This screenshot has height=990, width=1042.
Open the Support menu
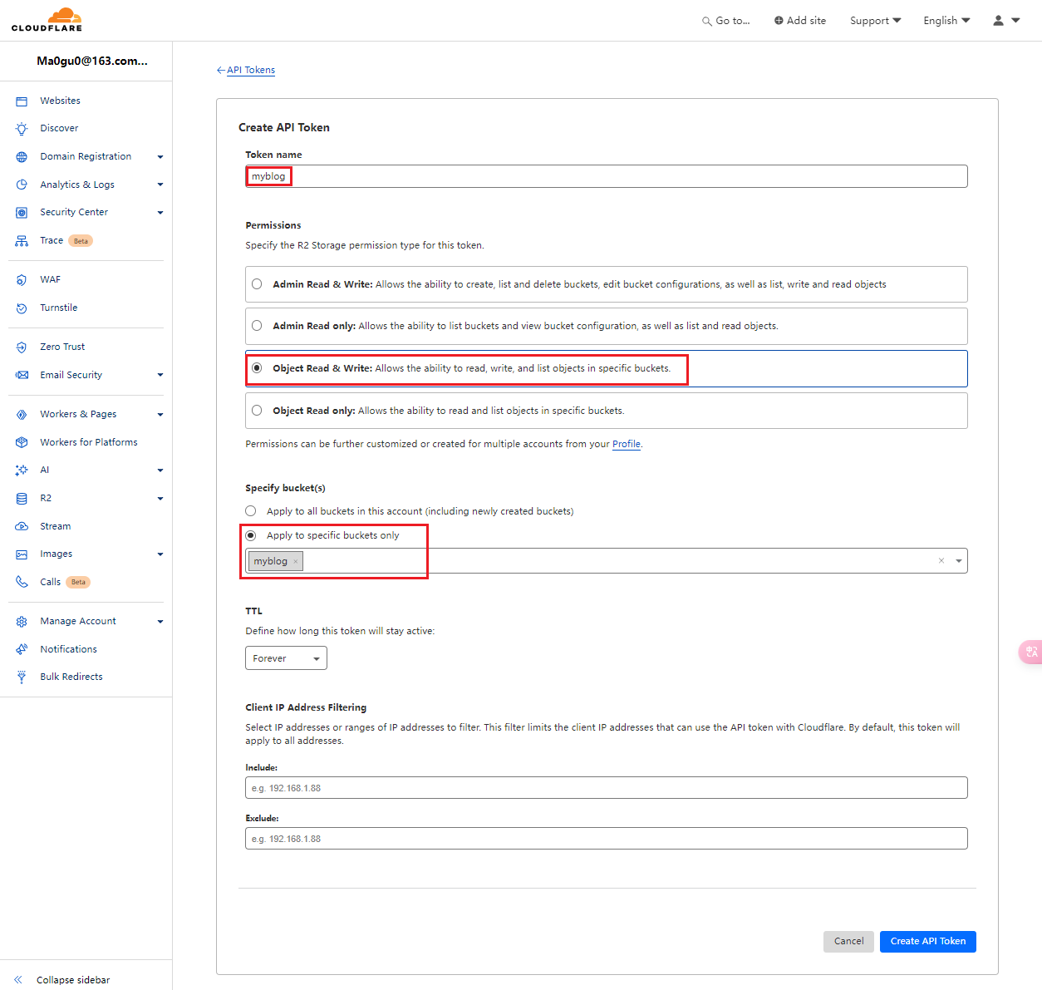pyautogui.click(x=875, y=21)
